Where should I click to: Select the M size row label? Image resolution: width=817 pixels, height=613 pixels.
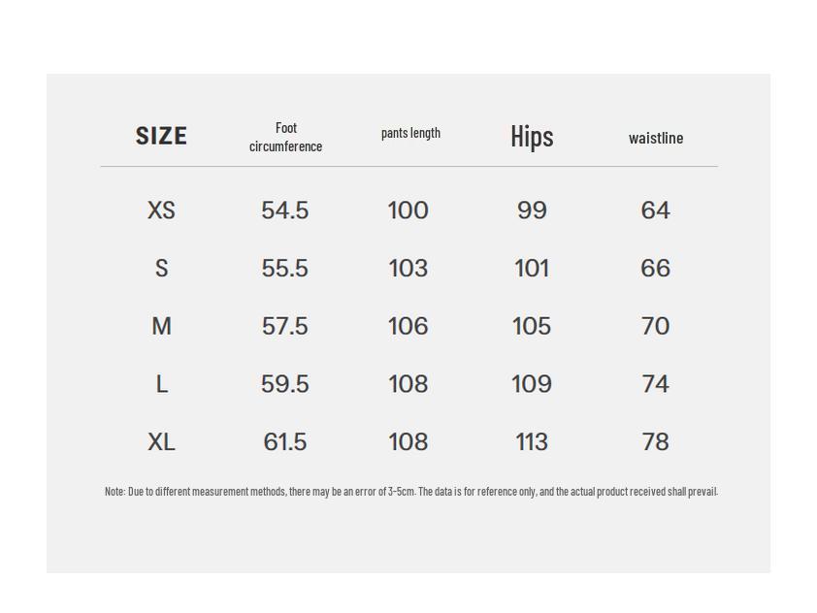pos(161,327)
